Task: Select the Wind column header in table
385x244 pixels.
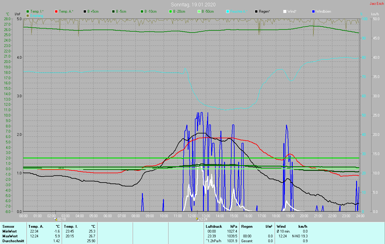Action: (281, 226)
